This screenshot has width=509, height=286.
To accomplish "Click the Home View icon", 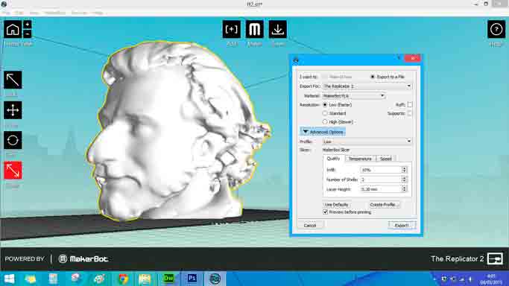I will click(x=13, y=30).
